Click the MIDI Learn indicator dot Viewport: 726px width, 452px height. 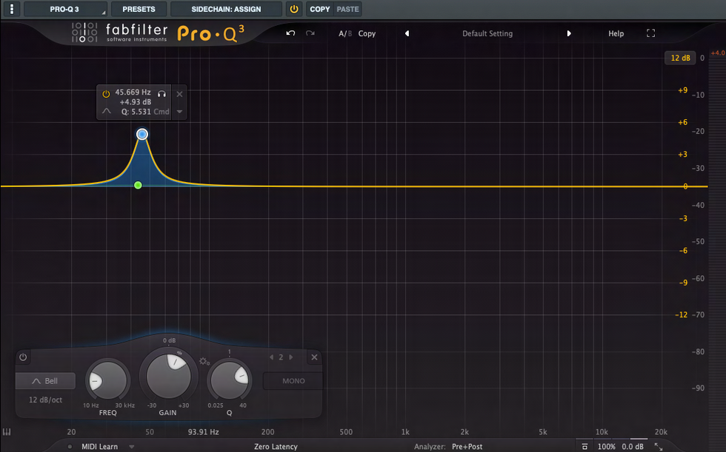[x=70, y=447]
